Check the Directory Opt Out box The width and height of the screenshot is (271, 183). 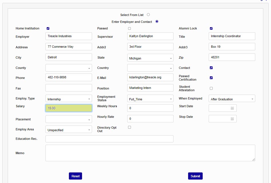click(x=129, y=127)
